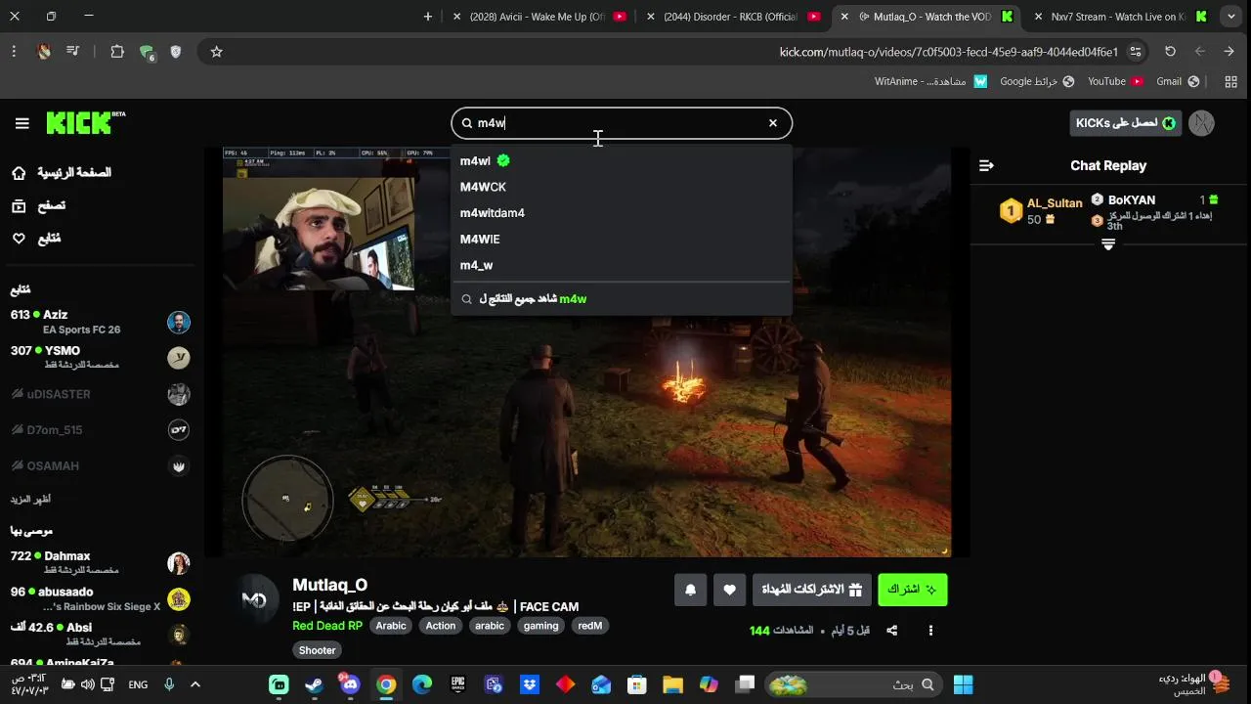
Task: Open the Red Dead RP category link
Action: (x=327, y=626)
